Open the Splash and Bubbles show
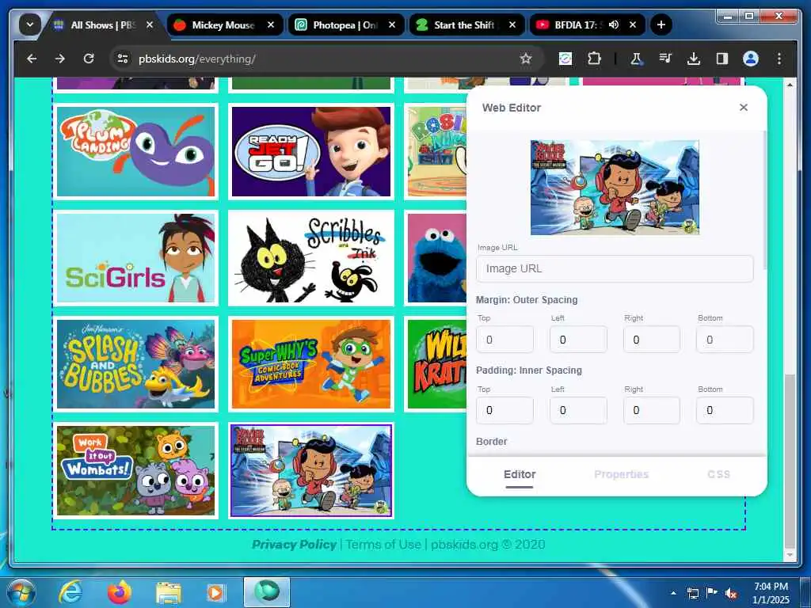This screenshot has width=811, height=608. tap(135, 364)
